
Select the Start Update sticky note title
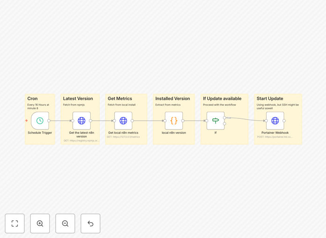[x=270, y=99]
